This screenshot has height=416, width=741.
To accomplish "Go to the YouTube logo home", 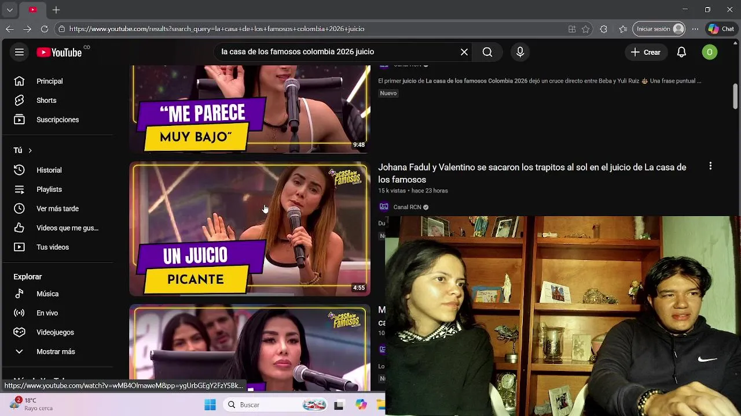I will coord(60,52).
